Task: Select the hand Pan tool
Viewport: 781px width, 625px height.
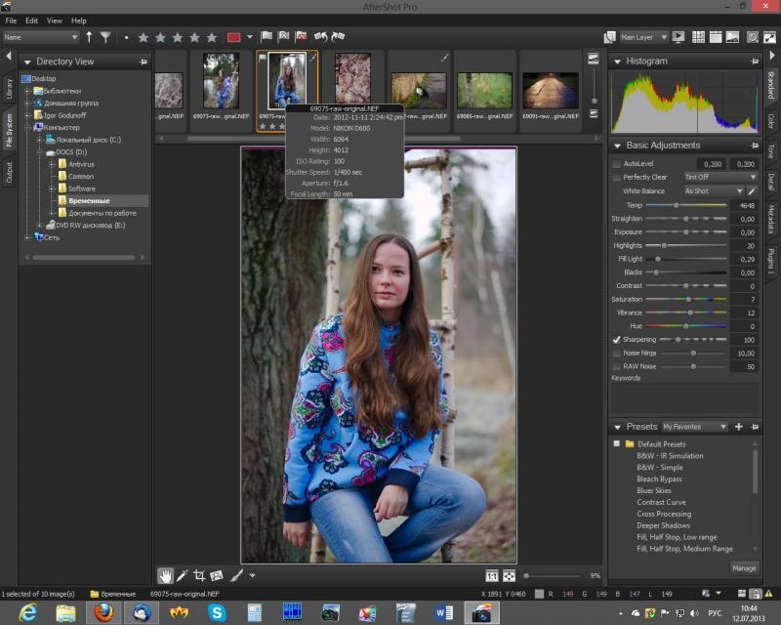Action: pyautogui.click(x=165, y=575)
